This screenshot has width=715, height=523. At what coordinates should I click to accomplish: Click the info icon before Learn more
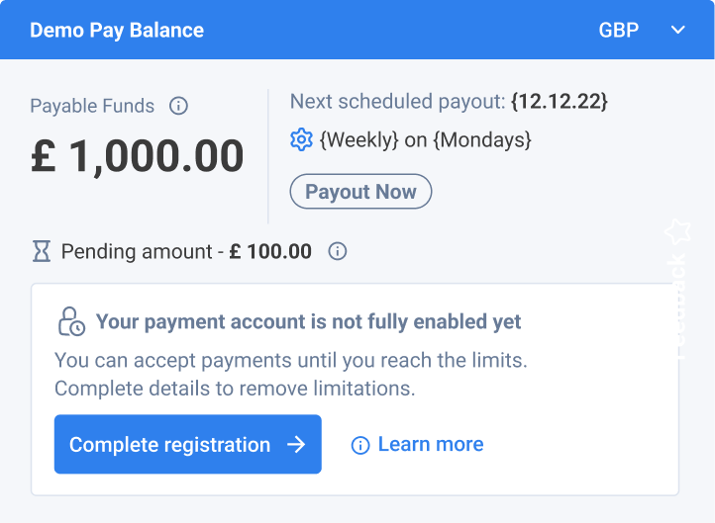coord(360,446)
